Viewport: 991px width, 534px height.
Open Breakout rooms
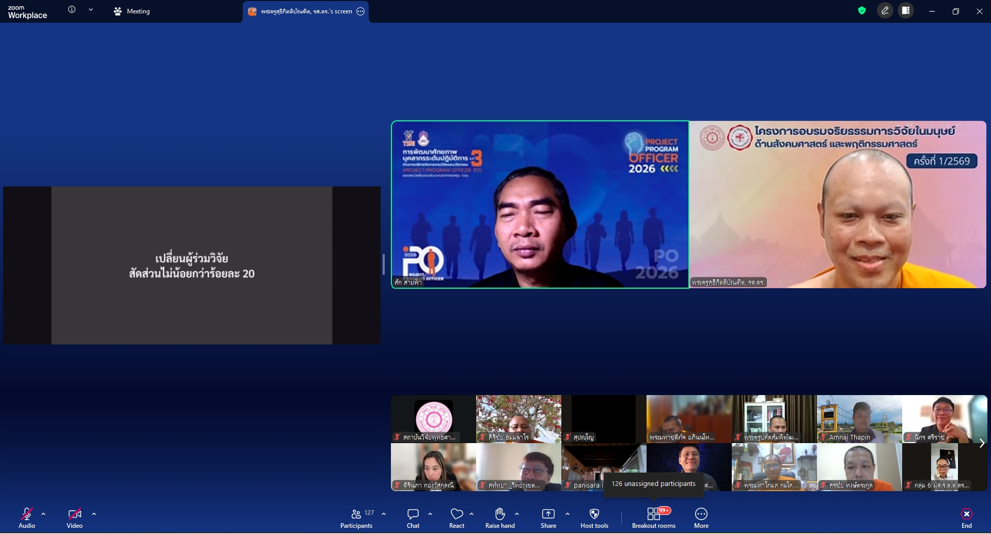tap(653, 517)
